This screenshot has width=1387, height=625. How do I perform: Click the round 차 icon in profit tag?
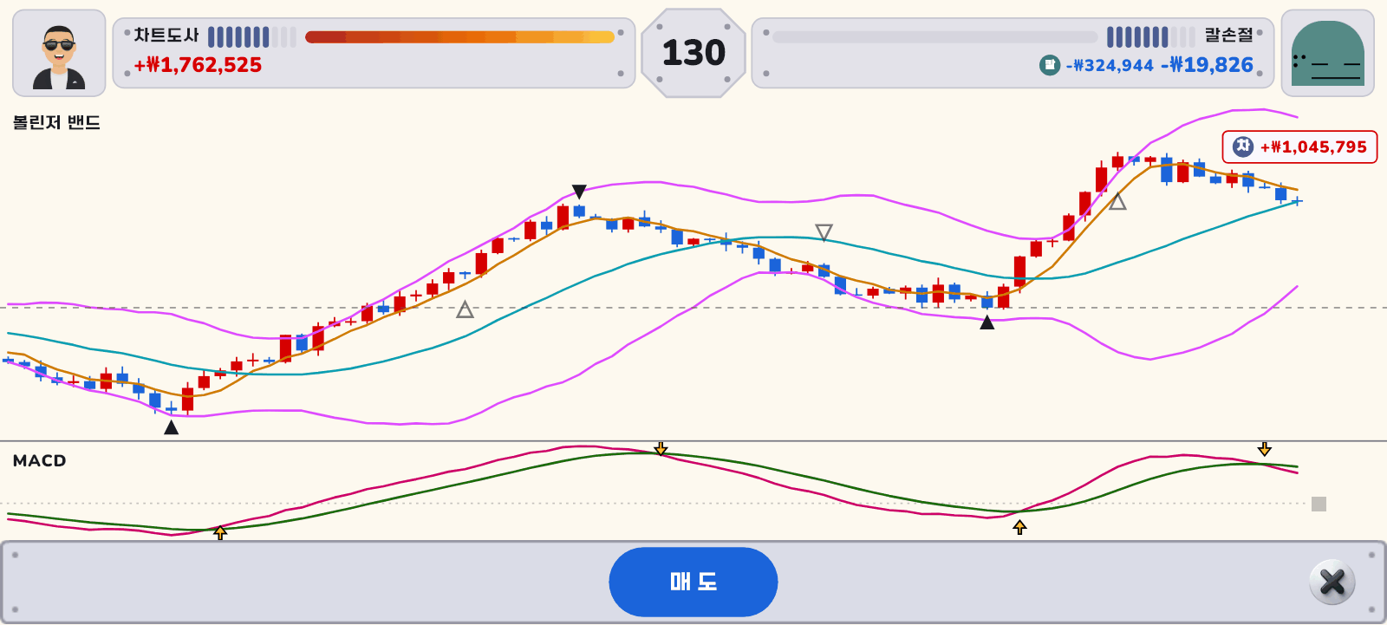(1243, 146)
